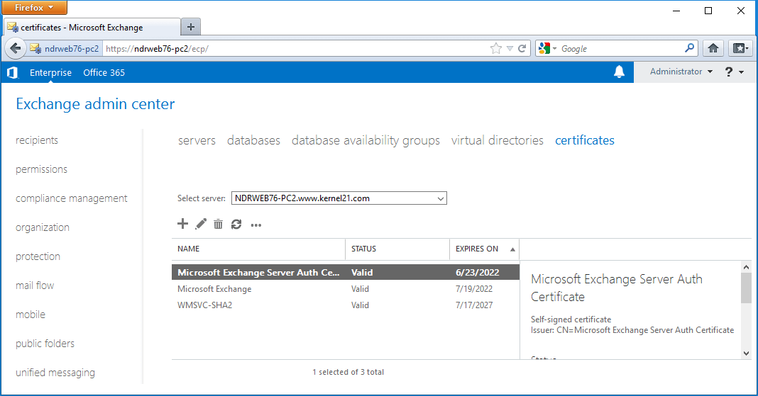Select the WMSVC-SHA2 certificate row

(346, 305)
